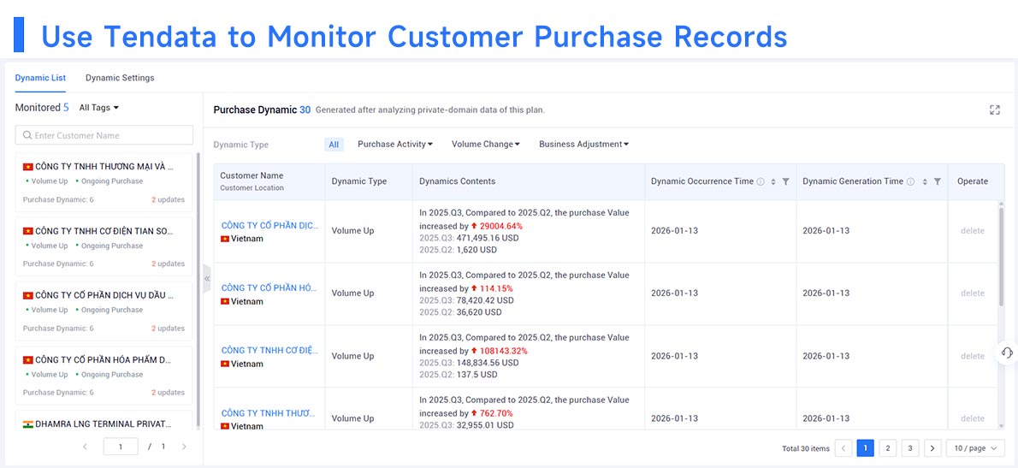Click the Customer Name column header
The height and width of the screenshot is (468, 1018).
point(252,176)
